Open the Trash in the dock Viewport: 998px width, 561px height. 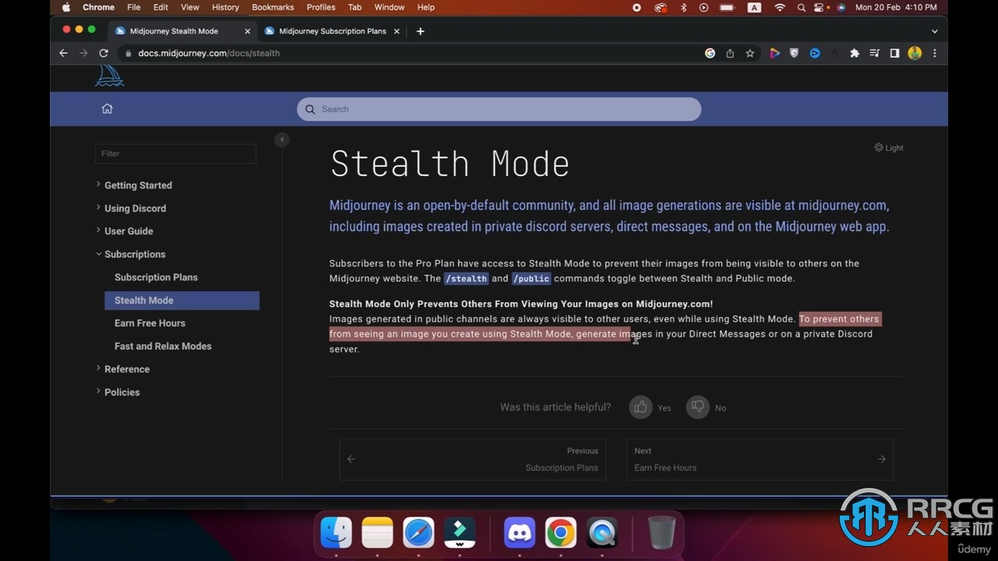click(661, 533)
